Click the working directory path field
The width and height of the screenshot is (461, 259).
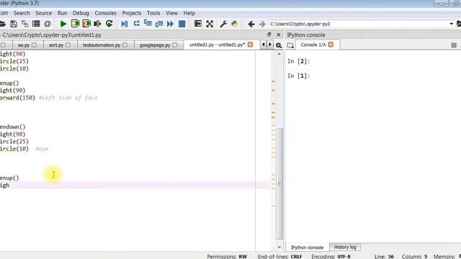358,24
